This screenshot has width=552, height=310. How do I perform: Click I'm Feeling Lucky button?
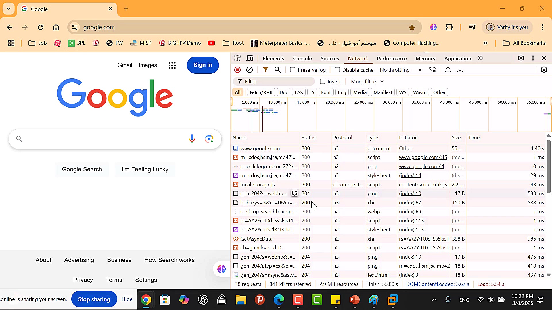145,169
